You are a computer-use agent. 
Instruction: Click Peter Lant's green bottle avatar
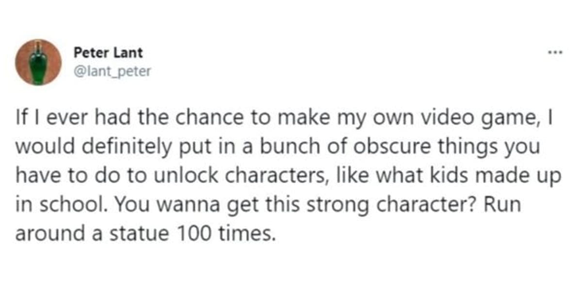pyautogui.click(x=38, y=62)
